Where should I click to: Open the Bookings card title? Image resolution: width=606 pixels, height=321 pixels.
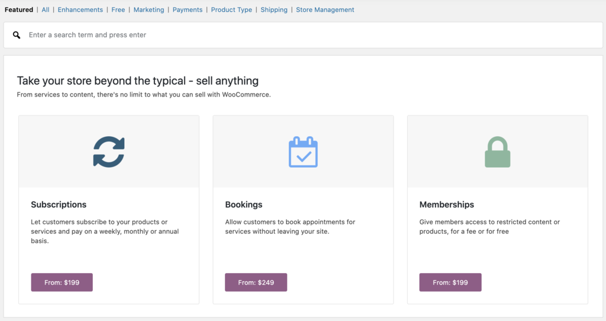click(244, 204)
